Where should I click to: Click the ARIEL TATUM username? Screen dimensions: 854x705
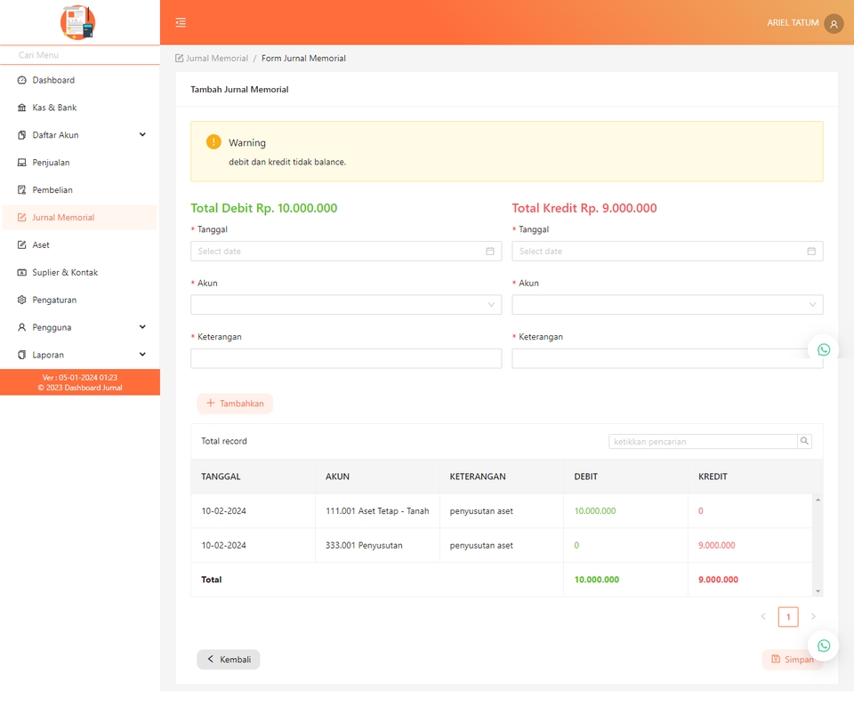click(x=793, y=23)
